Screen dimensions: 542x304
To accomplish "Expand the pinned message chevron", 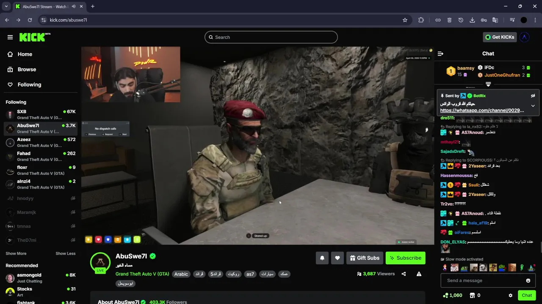I will point(533,106).
